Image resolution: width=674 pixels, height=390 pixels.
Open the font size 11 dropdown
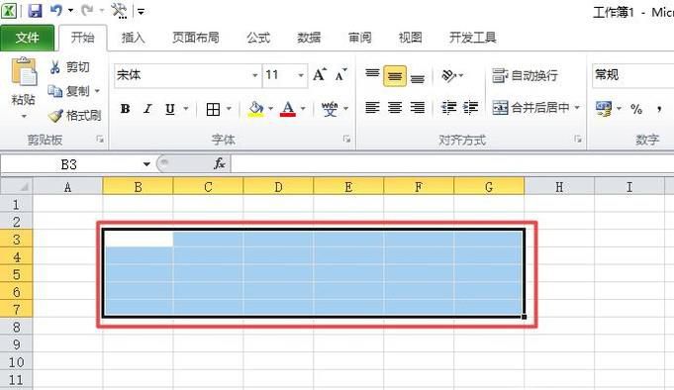301,75
